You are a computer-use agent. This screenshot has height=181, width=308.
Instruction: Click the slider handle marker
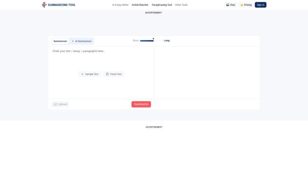(153, 39)
